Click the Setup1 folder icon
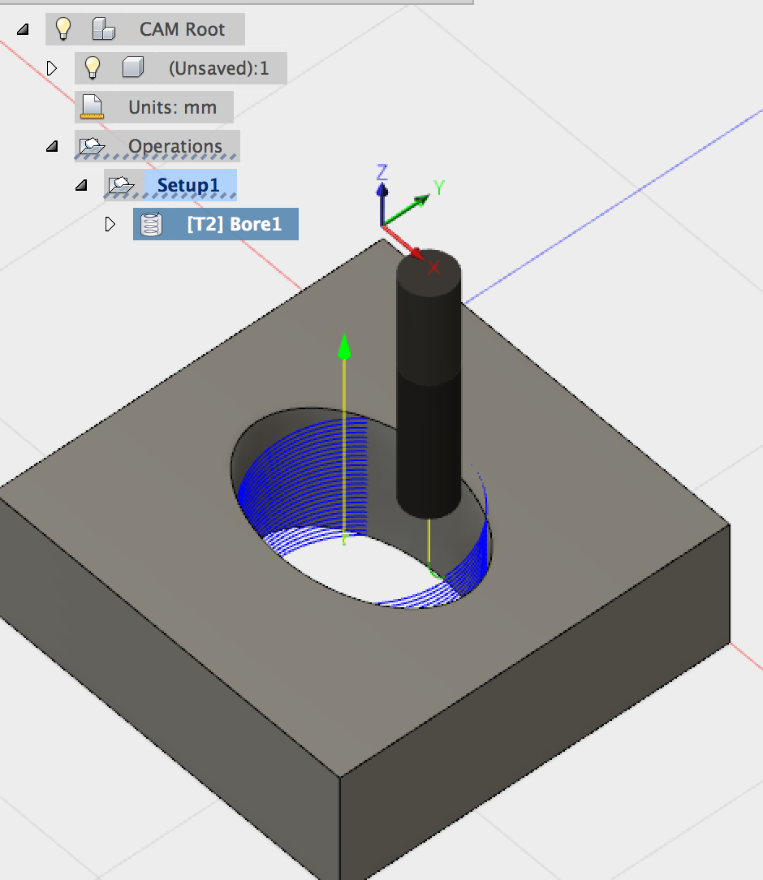 [x=121, y=184]
